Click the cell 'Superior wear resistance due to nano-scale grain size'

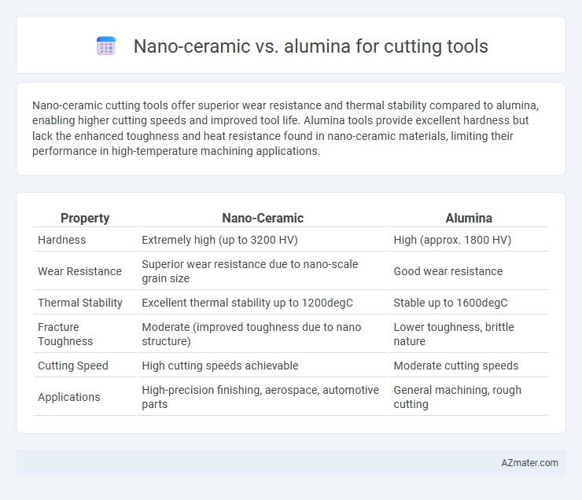pos(250,271)
